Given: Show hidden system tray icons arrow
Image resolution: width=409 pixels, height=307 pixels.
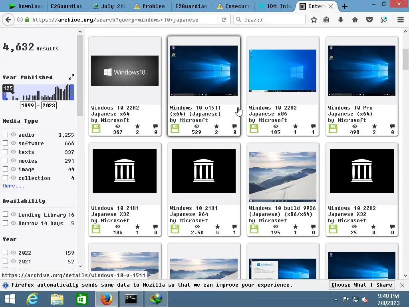Looking at the screenshot, I should 336,299.
